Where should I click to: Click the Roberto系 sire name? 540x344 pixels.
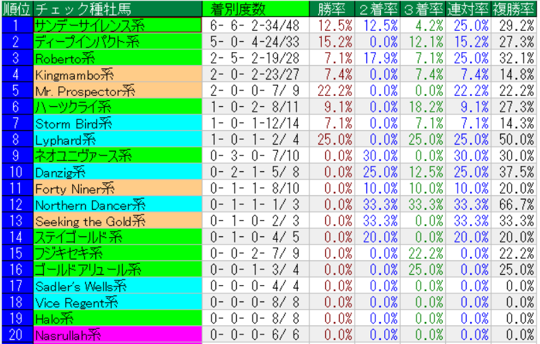[x=117, y=58]
